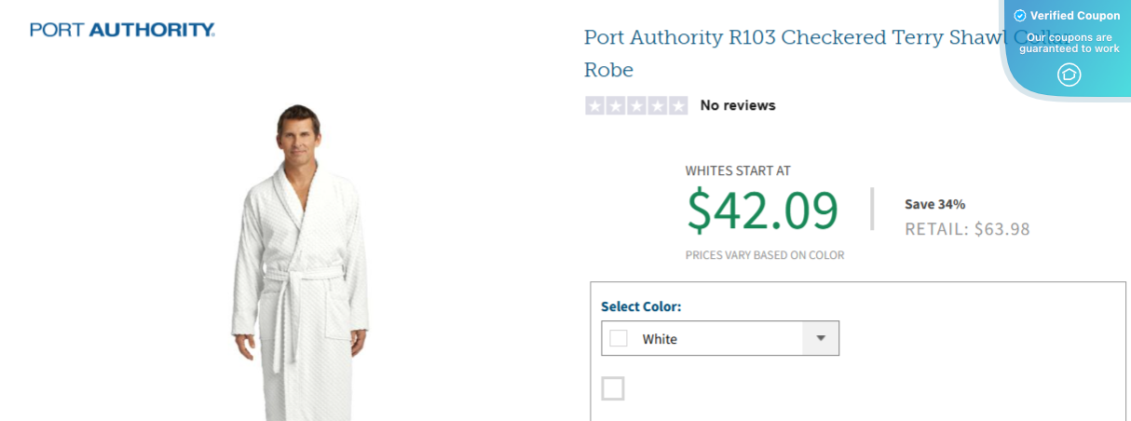1131x421 pixels.
Task: Click the second rating star
Action: (x=616, y=106)
